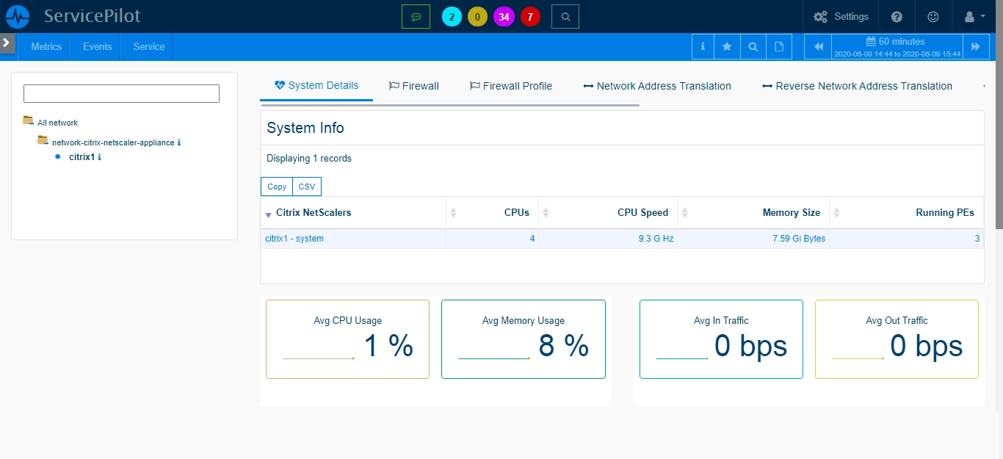Click the 9.3 G Hz cell

coord(656,239)
